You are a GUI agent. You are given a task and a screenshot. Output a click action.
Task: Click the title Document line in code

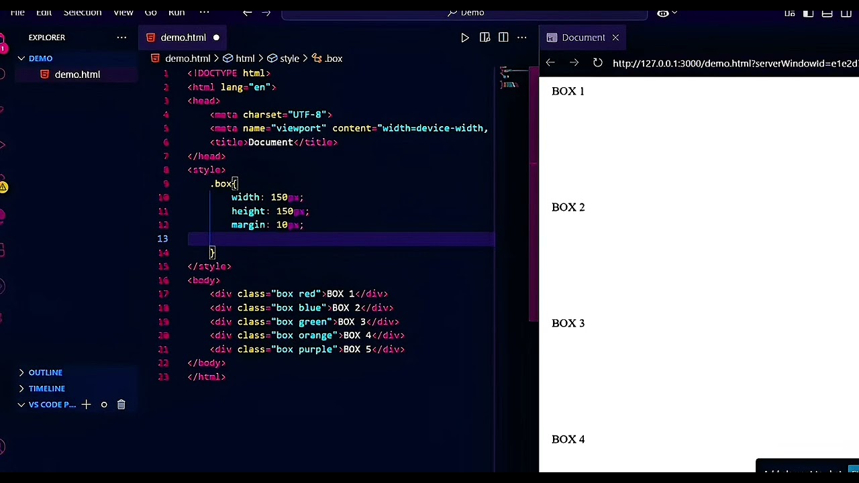[274, 142]
